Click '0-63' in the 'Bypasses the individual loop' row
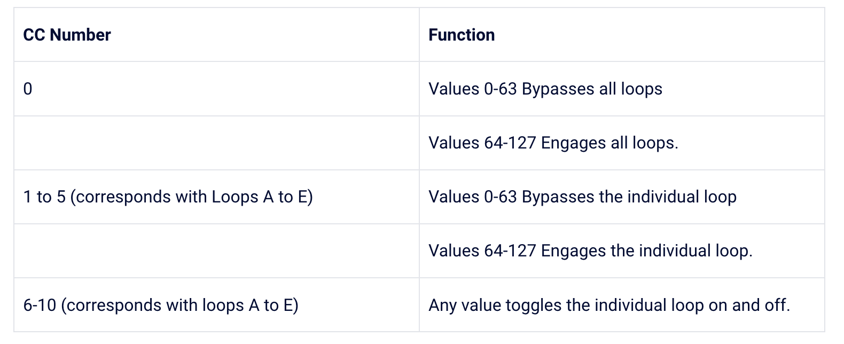The width and height of the screenshot is (844, 344). point(501,197)
